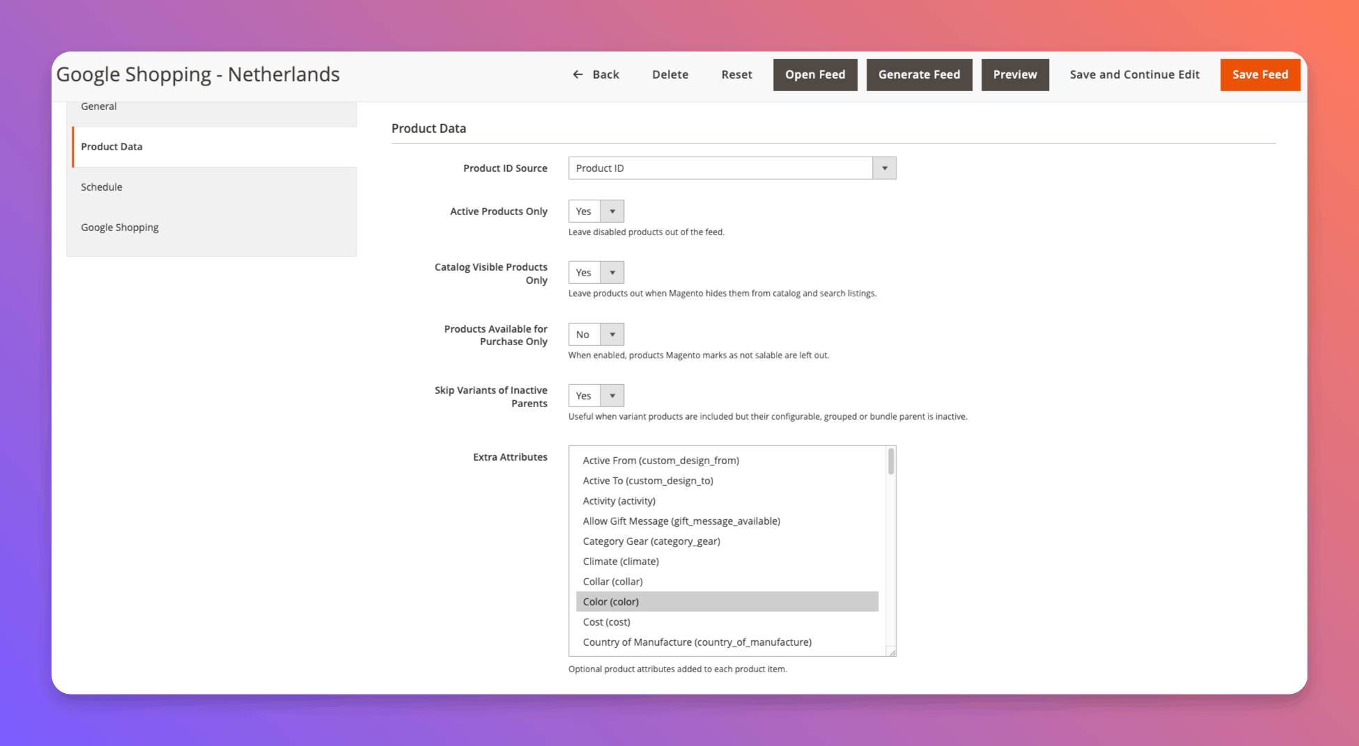Open the General tab in sidebar
The width and height of the screenshot is (1359, 746).
212,110
